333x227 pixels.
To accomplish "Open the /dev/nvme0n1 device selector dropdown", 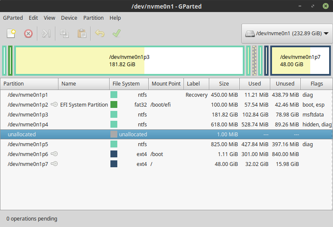I will click(x=287, y=34).
